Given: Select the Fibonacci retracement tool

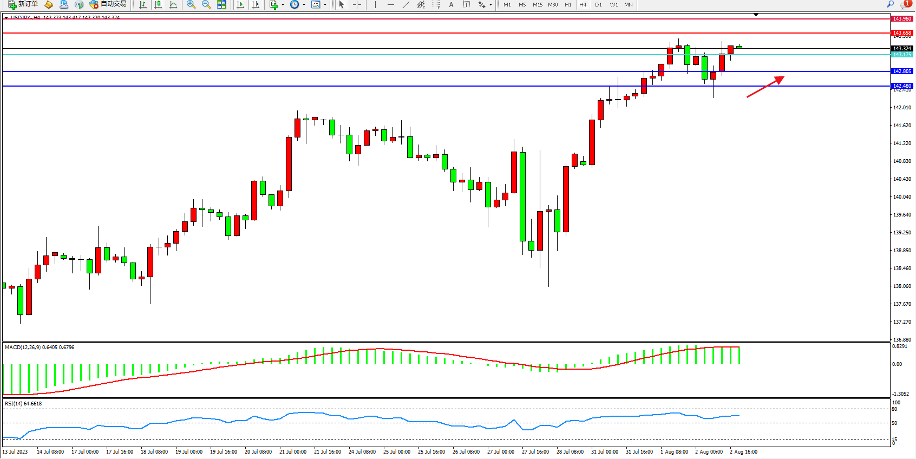Looking at the screenshot, I should [x=436, y=4].
